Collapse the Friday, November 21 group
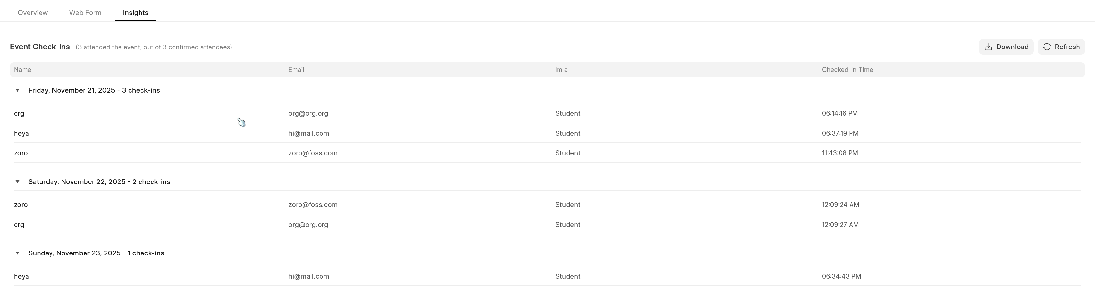The image size is (1095, 300). click(x=17, y=90)
